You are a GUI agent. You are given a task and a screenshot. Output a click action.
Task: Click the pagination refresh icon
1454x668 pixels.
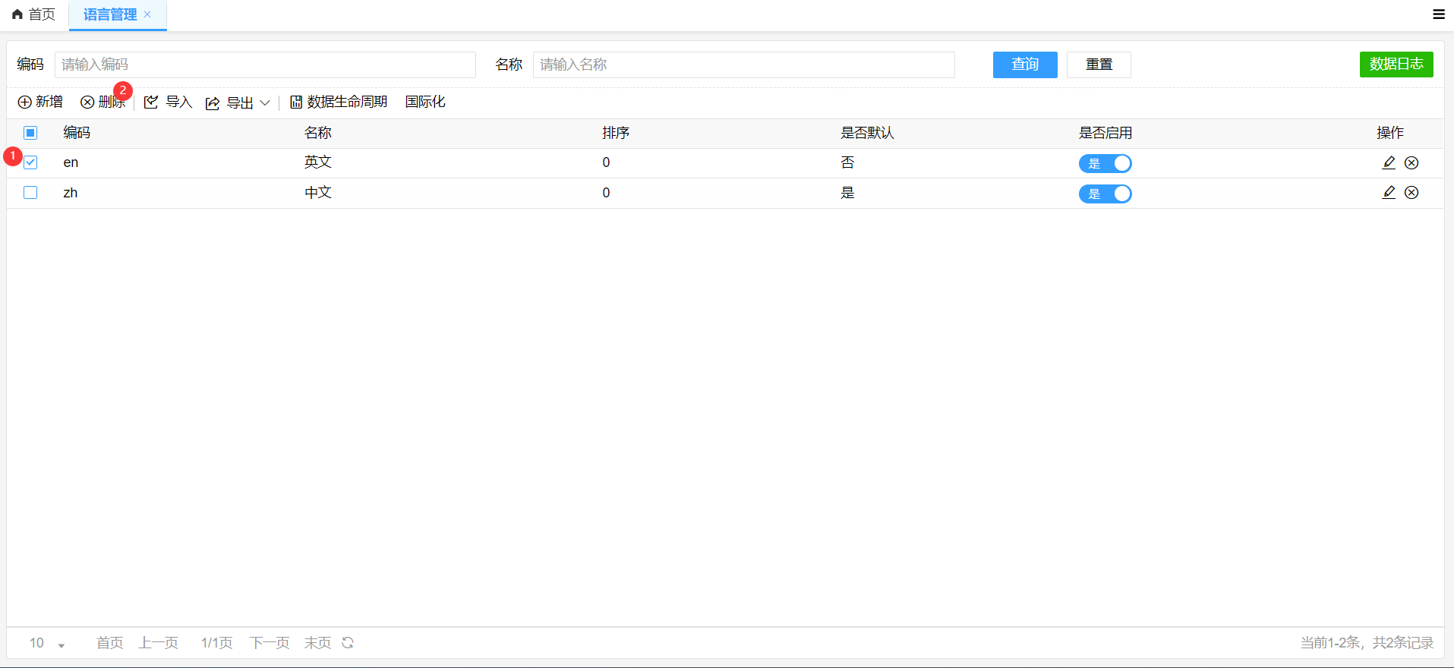pos(348,643)
